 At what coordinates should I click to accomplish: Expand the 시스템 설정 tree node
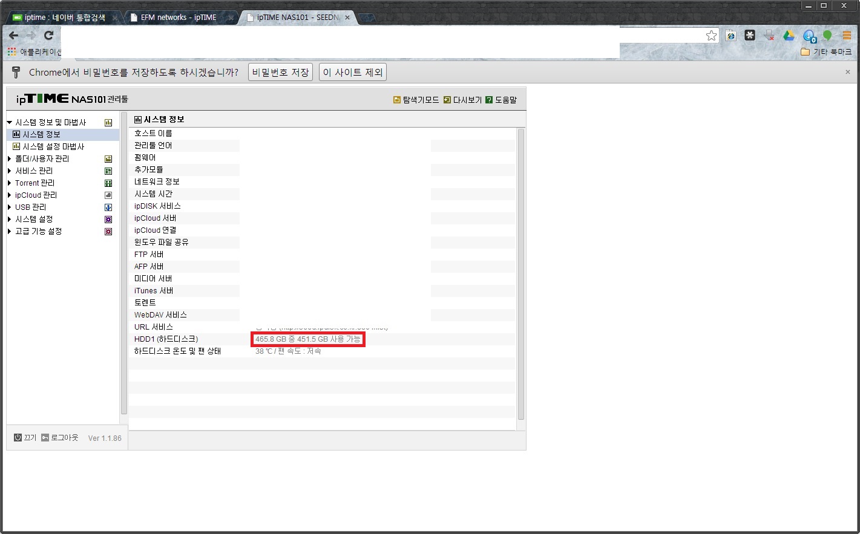9,220
